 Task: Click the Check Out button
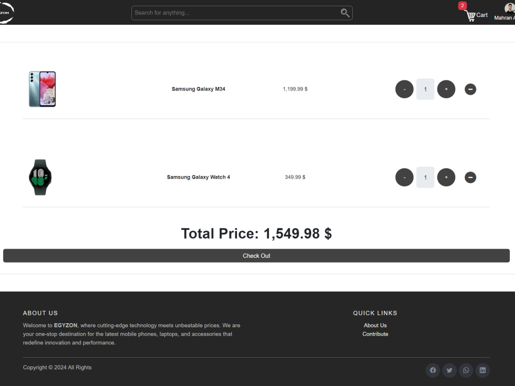click(x=256, y=256)
